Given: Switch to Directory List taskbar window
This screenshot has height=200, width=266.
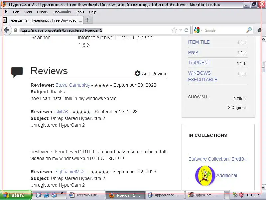Looking at the screenshot, I should pos(85,195).
